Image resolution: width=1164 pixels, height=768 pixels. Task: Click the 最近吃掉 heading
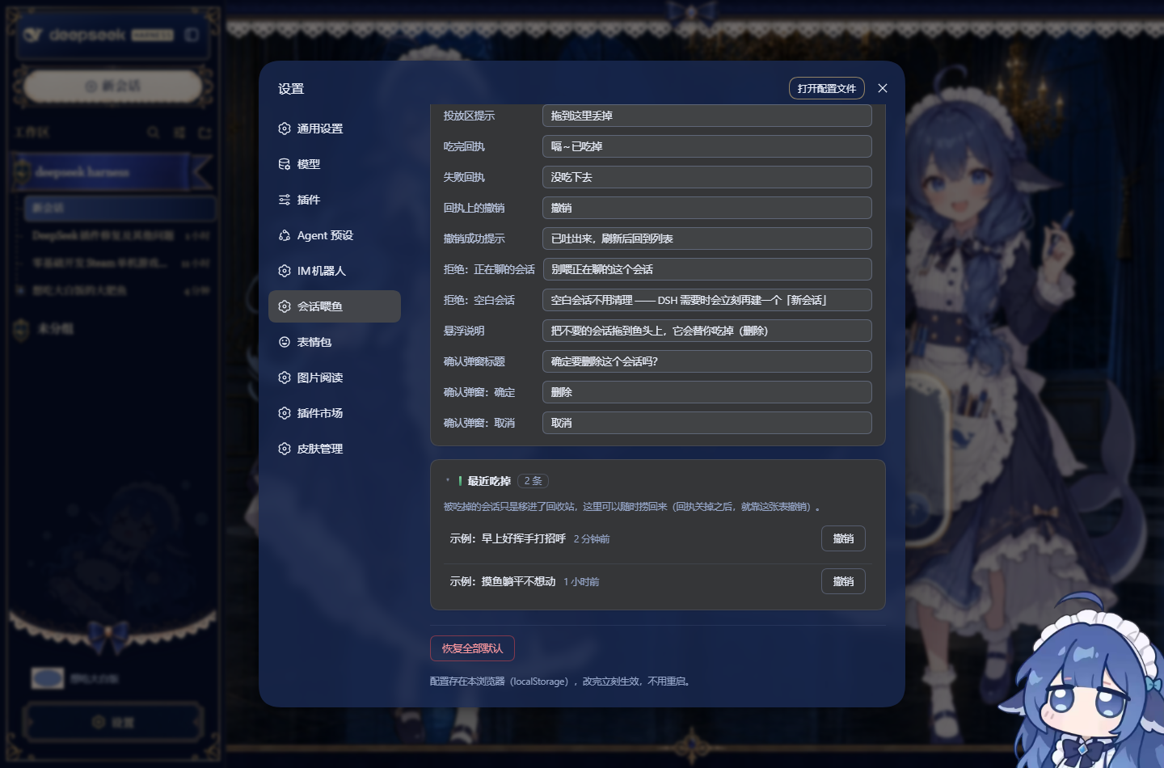489,481
